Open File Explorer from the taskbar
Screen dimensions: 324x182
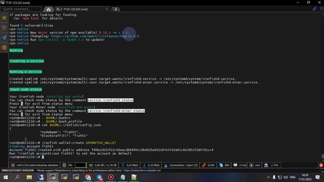(x=29, y=177)
